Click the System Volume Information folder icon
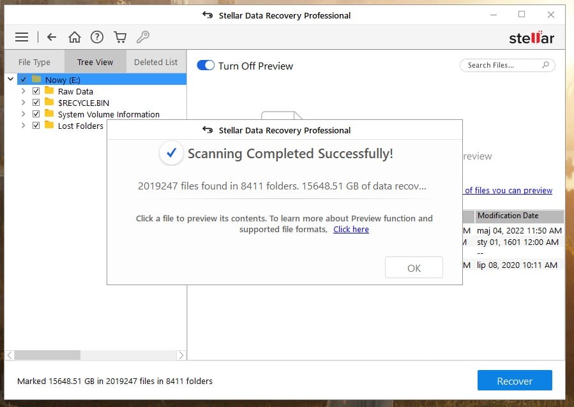The height and width of the screenshot is (407, 574). pyautogui.click(x=49, y=114)
